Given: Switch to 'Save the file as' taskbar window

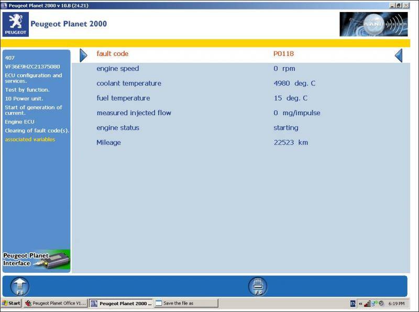Looking at the screenshot, I should [186, 303].
